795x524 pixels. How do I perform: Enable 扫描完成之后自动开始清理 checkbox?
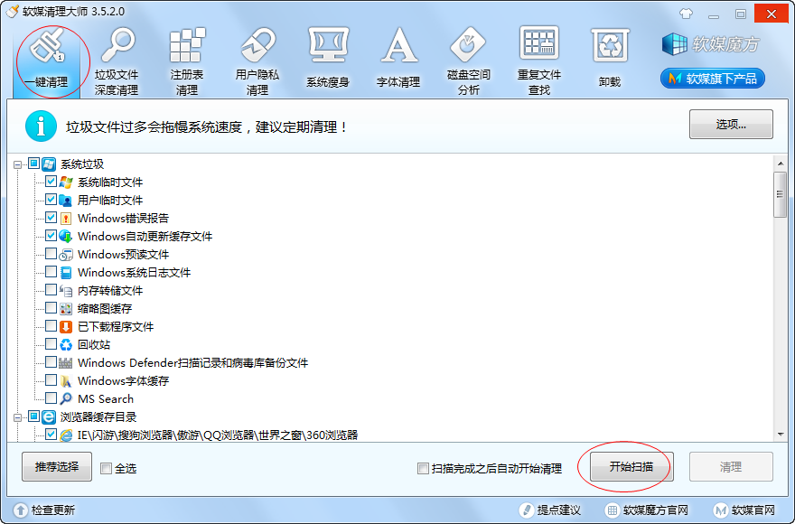click(x=423, y=468)
